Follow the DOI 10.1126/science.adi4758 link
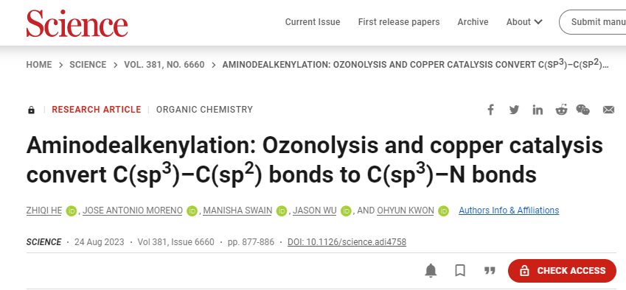This screenshot has height=290, width=626. pyautogui.click(x=347, y=242)
